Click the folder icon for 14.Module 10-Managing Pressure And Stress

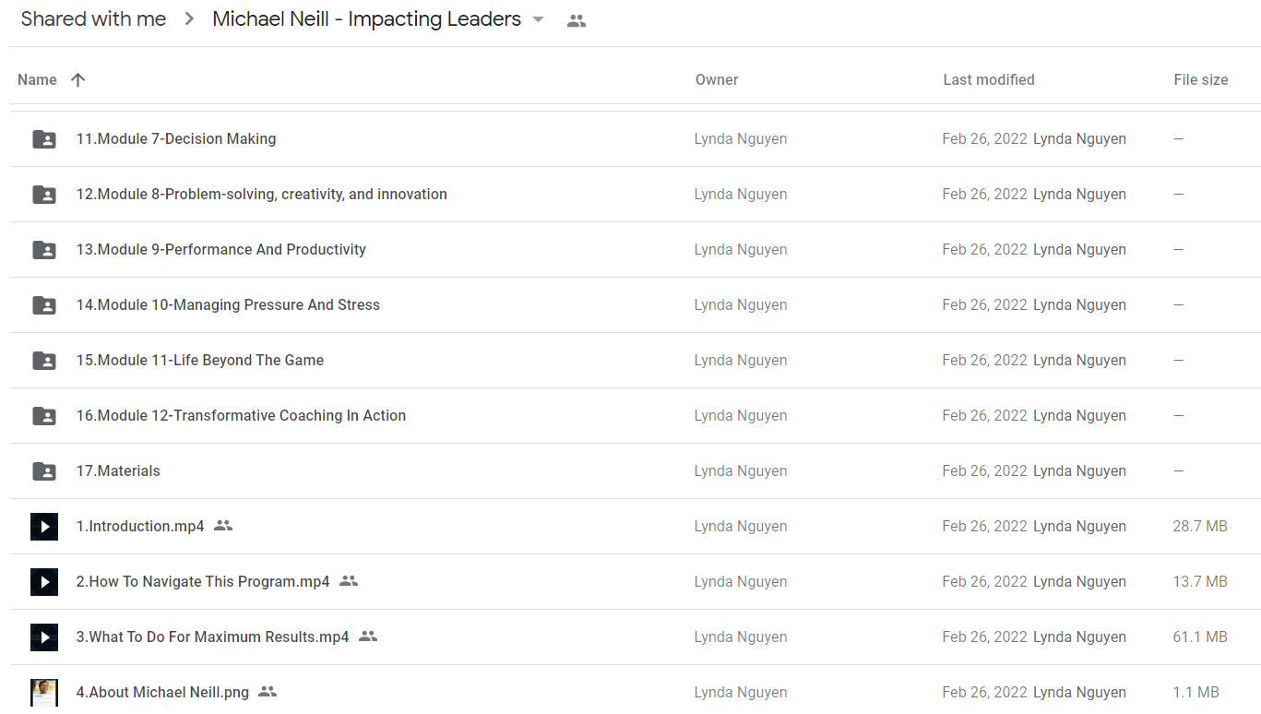[44, 305]
